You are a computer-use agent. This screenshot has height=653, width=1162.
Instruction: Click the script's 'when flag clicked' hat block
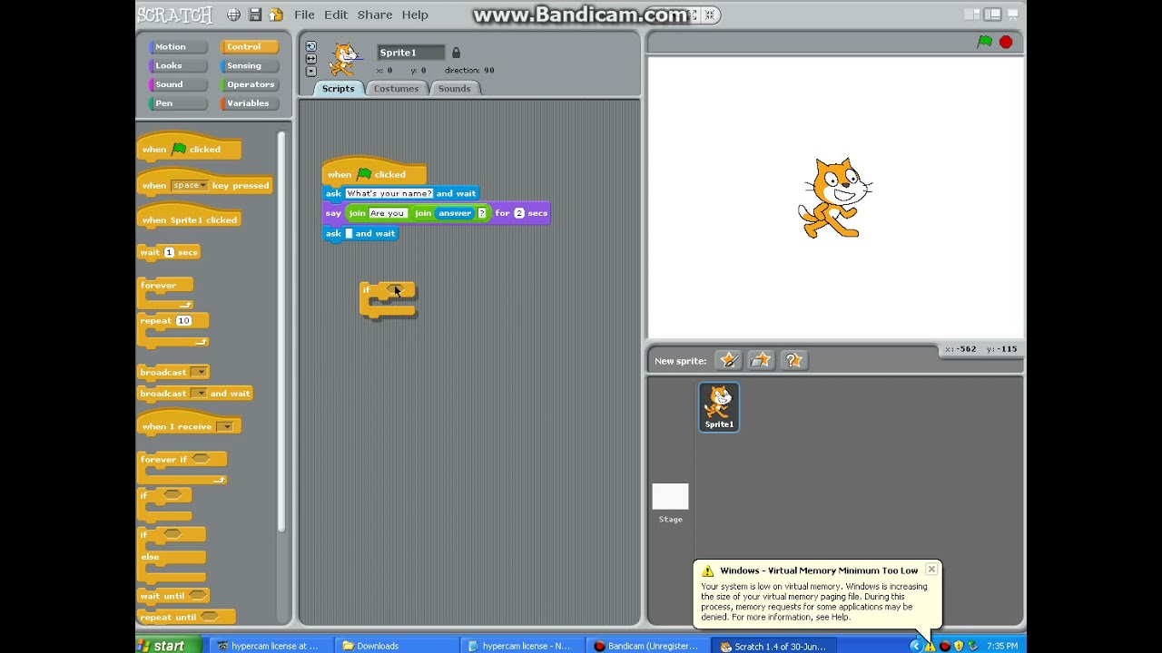(373, 171)
